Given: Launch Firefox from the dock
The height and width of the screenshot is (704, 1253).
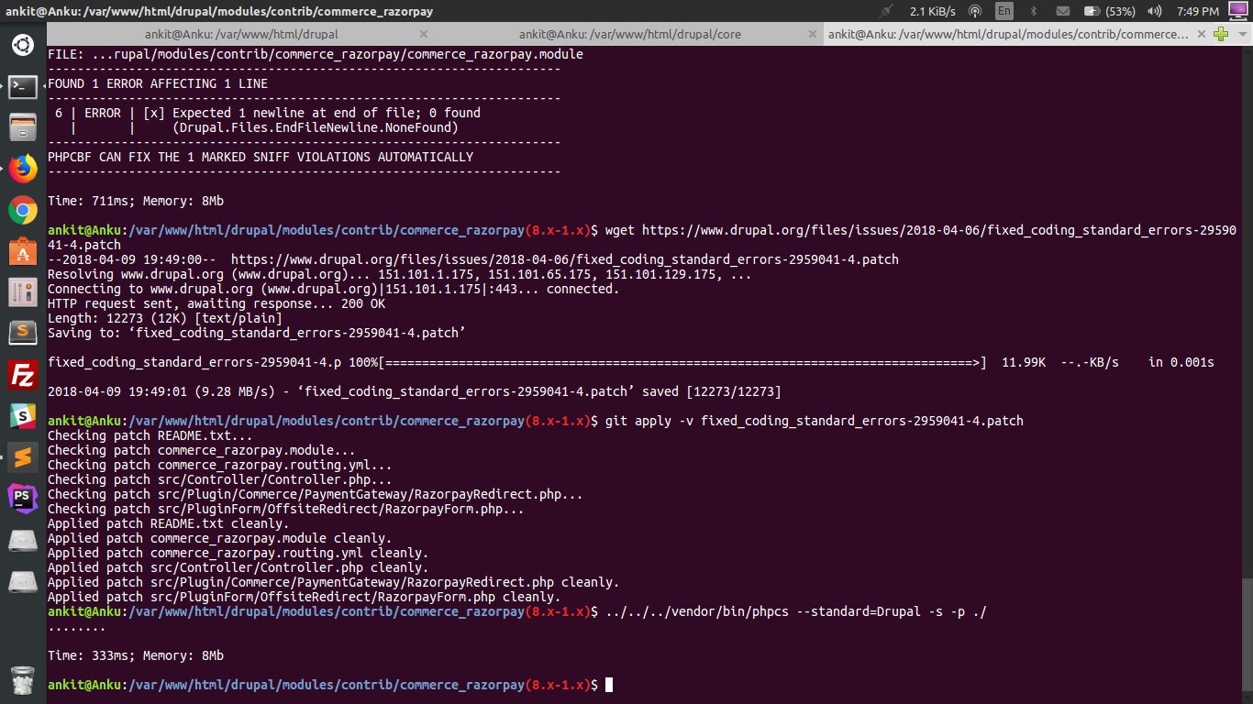Looking at the screenshot, I should [23, 169].
